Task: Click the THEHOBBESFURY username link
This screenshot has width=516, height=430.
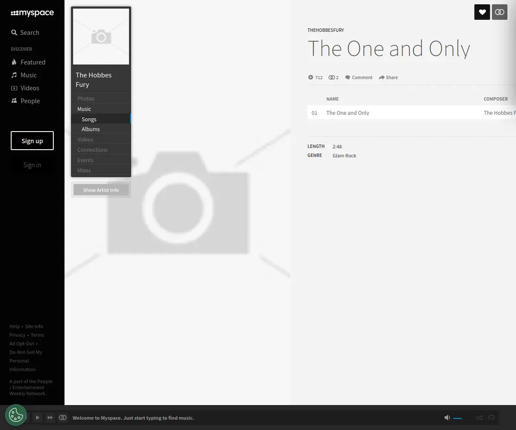Action: pos(326,30)
